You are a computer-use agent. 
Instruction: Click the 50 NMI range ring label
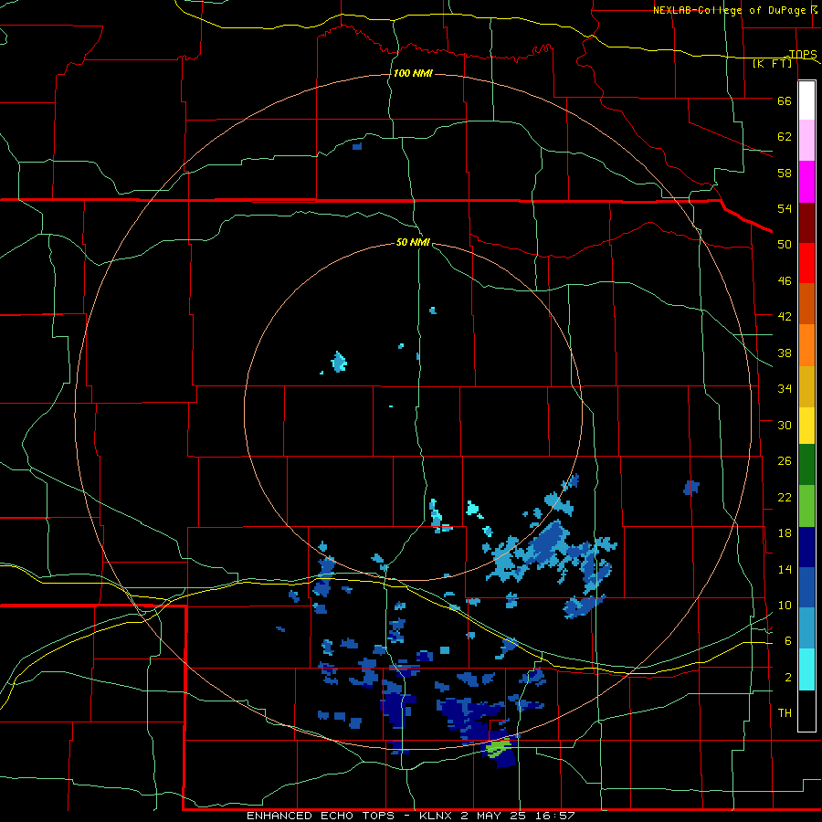tap(413, 242)
